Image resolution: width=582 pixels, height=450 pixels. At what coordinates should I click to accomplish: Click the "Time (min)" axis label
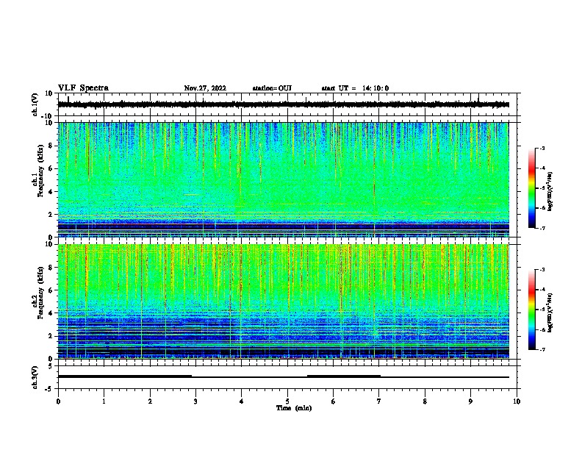pos(294,408)
